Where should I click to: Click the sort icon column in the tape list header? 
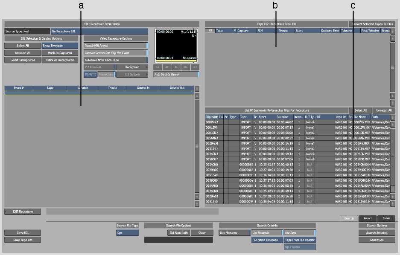pyautogui.click(x=210, y=31)
